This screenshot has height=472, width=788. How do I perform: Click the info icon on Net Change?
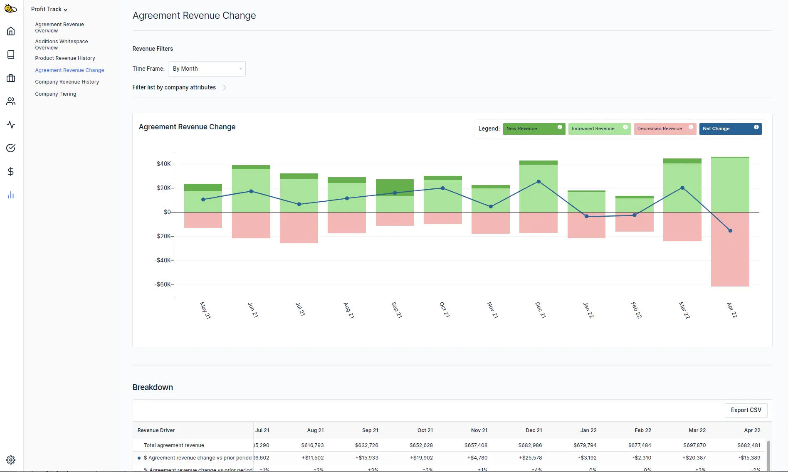coord(756,127)
